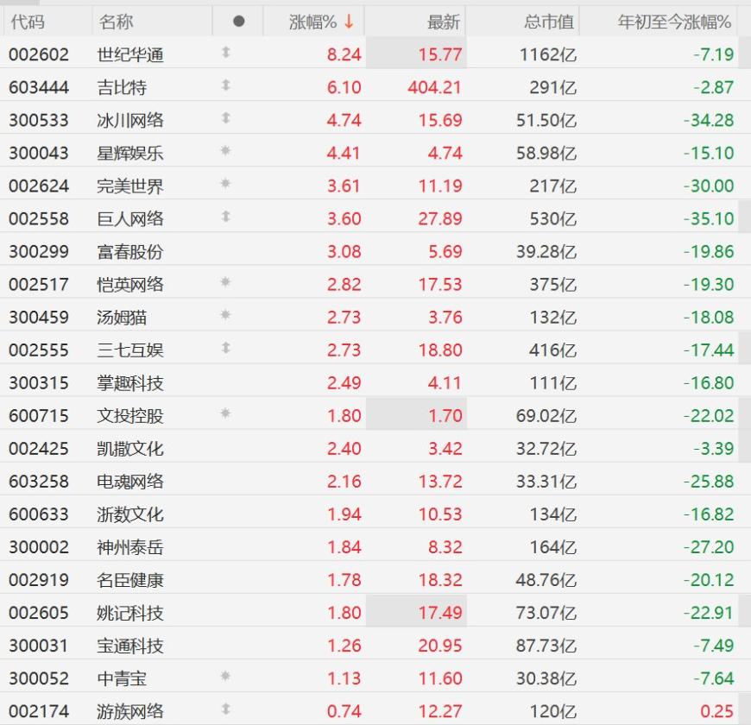Click the double-arrow marker icon in the 游族网络 row
This screenshot has height=725, width=751.
coord(226,709)
